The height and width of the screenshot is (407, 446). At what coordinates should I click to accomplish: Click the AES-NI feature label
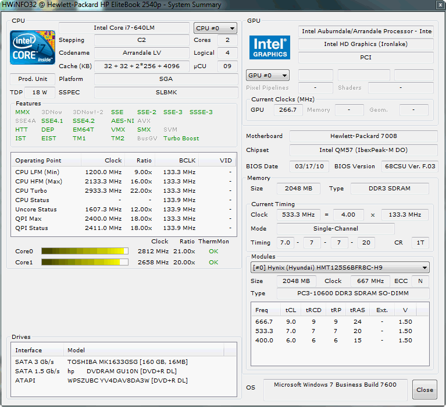[x=122, y=121]
